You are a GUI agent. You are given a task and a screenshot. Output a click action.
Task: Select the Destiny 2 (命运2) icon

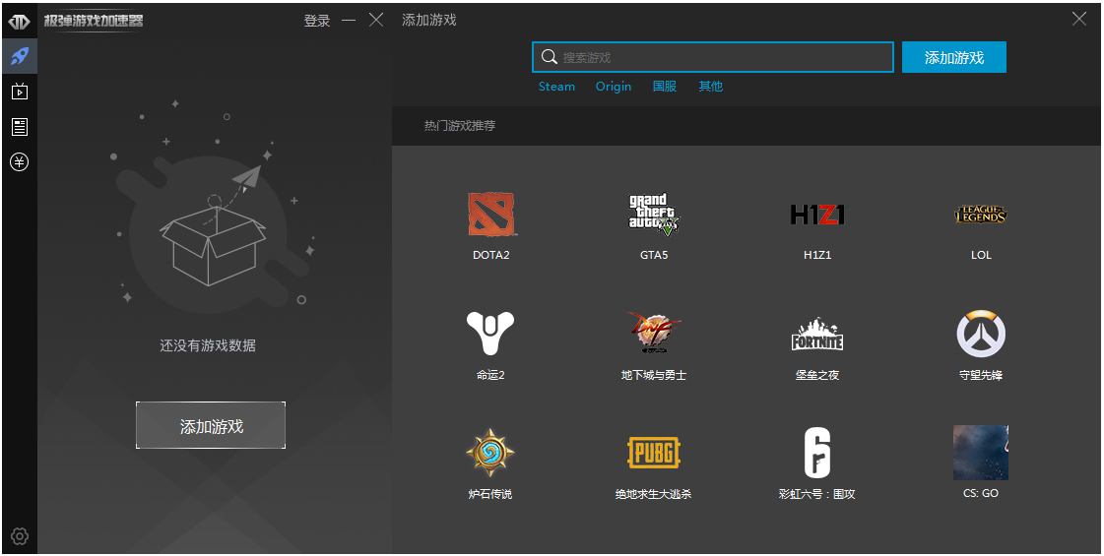coord(490,333)
